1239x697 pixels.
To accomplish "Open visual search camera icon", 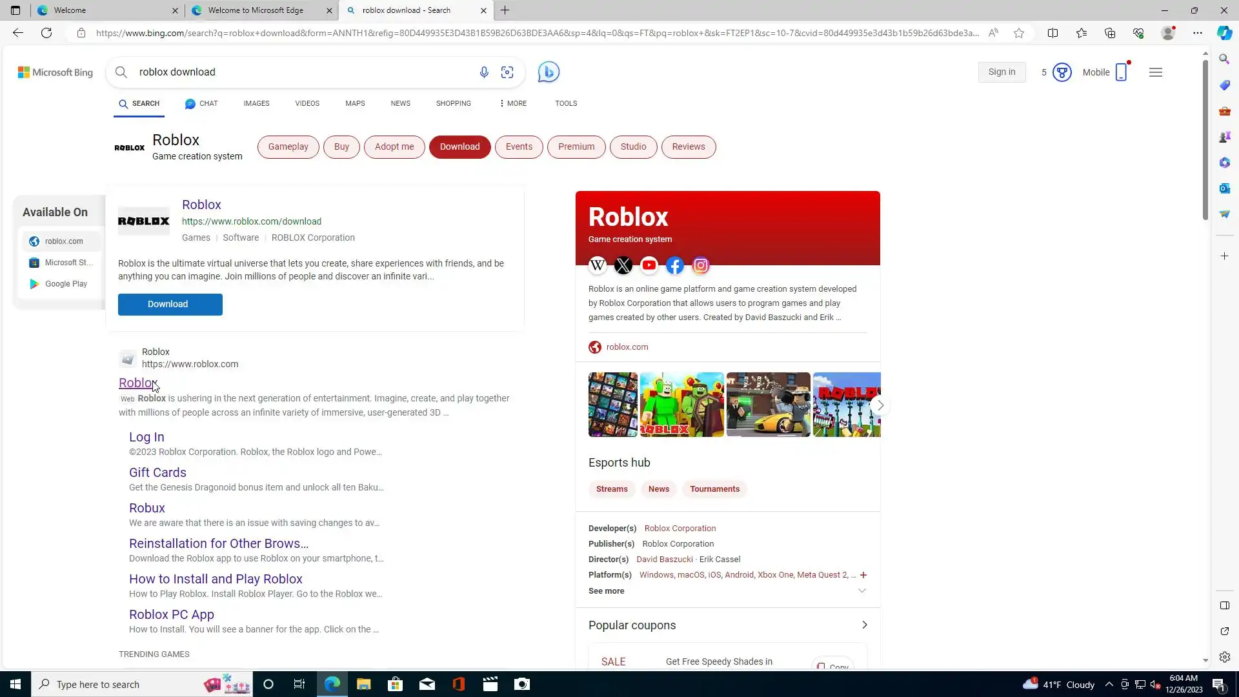I will click(507, 72).
